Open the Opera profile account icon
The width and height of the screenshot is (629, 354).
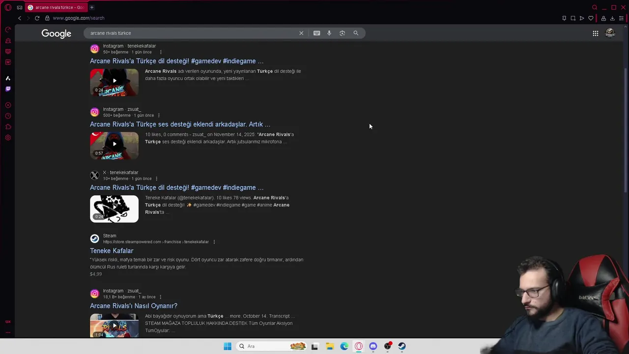(603, 18)
